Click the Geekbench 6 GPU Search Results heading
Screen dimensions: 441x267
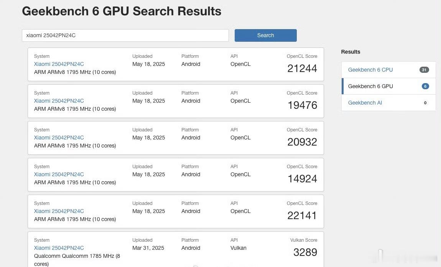click(x=122, y=11)
